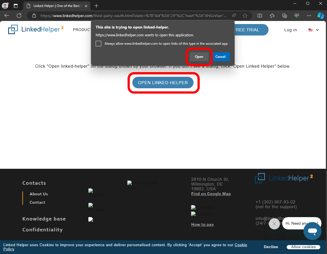327x254 pixels.
Task: Click the Log in link
Action: pyautogui.click(x=290, y=30)
